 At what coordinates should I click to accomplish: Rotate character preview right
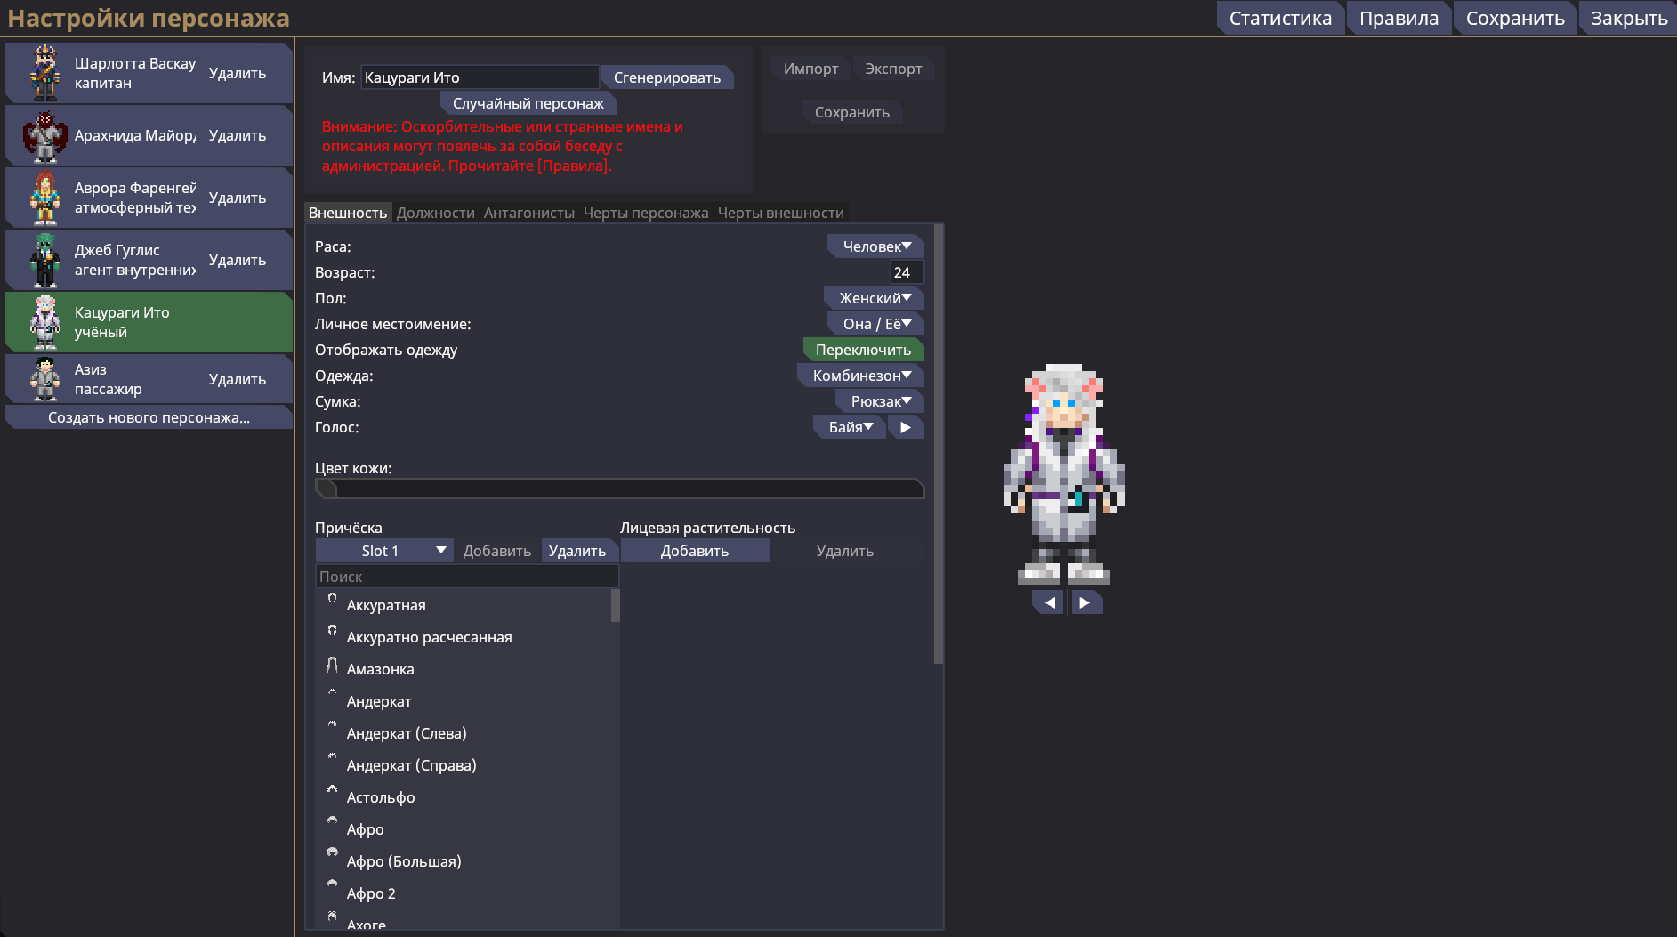(1084, 602)
